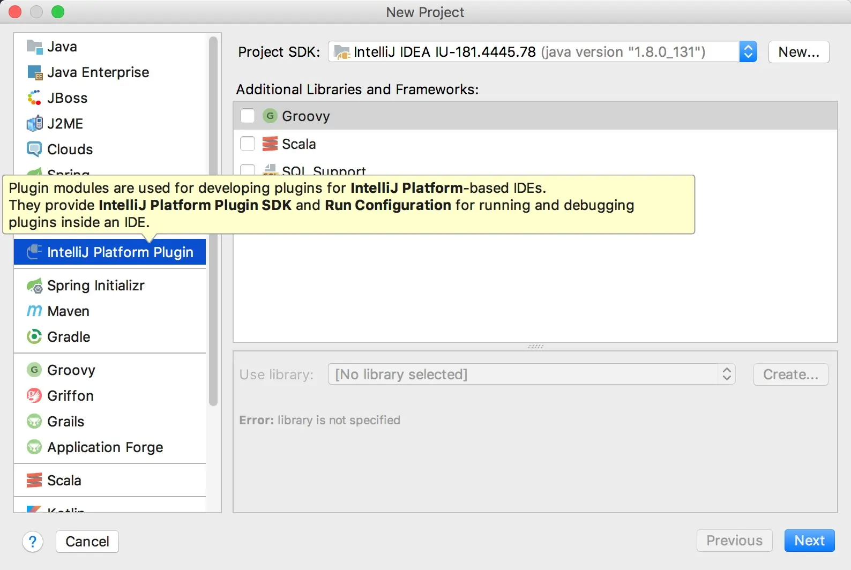Choose the JBoss project type icon

click(x=34, y=98)
